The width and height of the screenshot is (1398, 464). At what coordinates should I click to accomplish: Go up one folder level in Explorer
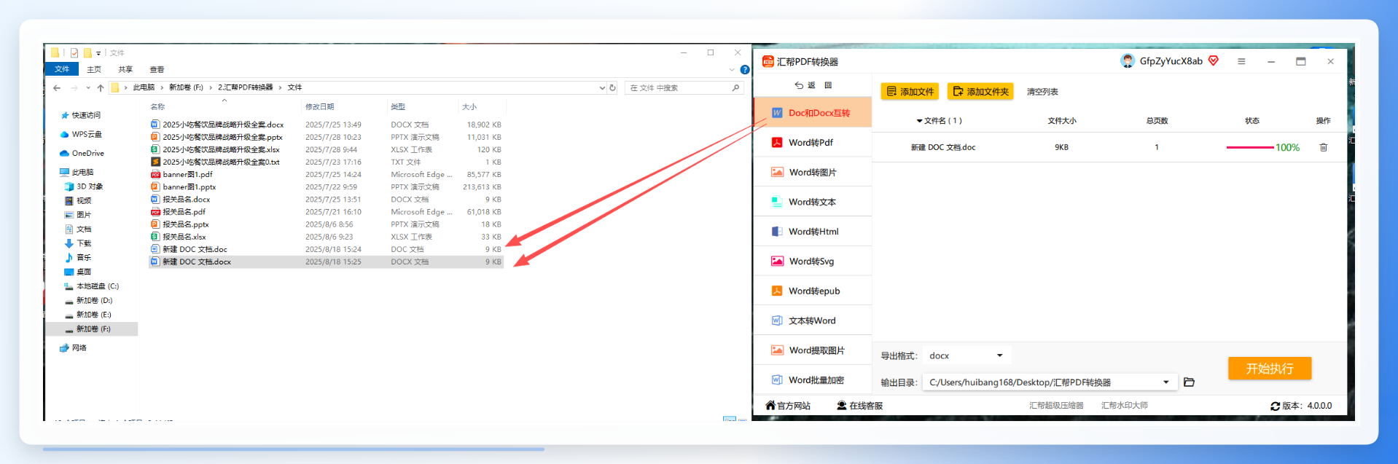pyautogui.click(x=101, y=88)
